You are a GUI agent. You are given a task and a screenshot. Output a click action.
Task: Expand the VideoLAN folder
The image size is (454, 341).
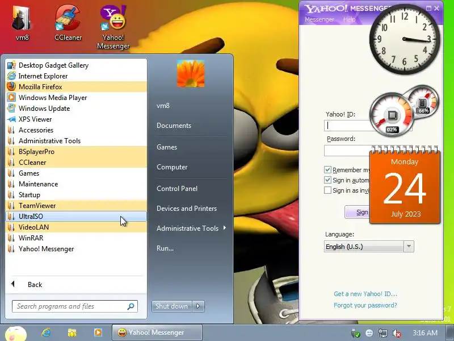76,227
